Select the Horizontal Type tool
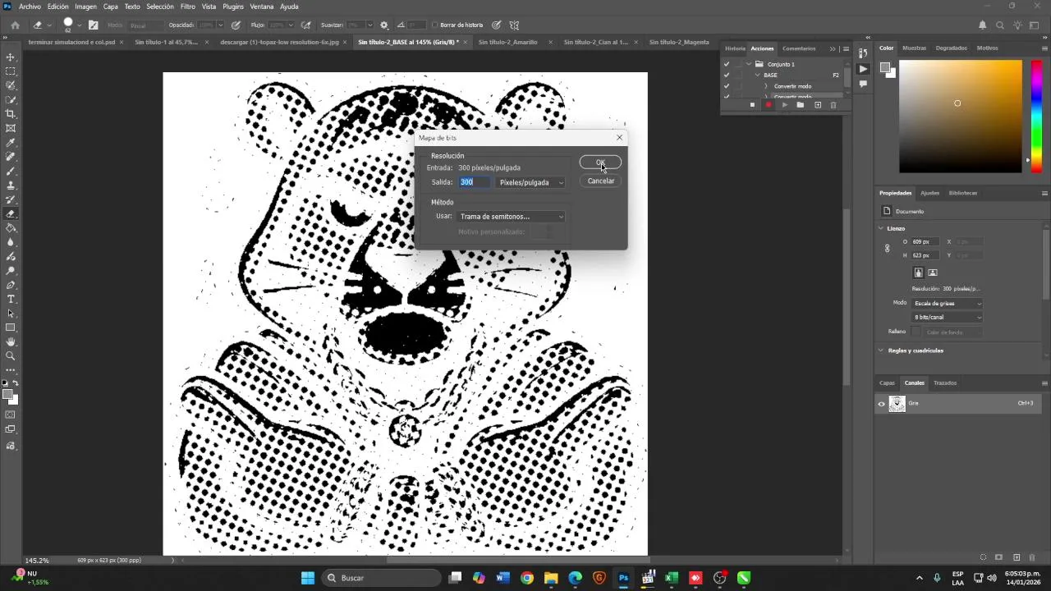 11,299
